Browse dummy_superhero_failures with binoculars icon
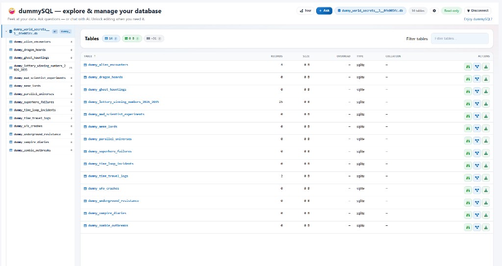This screenshot has height=266, width=502. [468, 153]
